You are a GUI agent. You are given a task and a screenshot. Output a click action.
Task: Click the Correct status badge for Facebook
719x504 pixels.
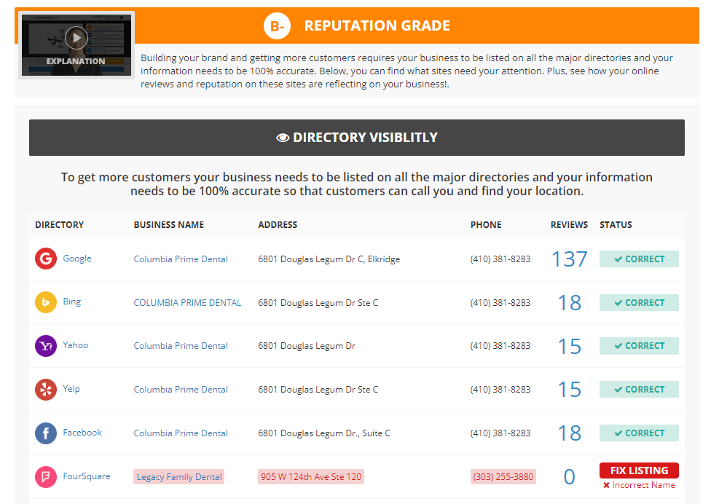tap(639, 433)
